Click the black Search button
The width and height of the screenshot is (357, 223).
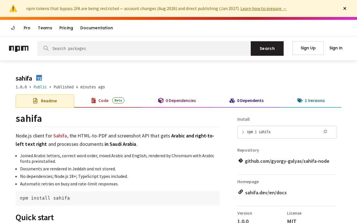point(267,49)
